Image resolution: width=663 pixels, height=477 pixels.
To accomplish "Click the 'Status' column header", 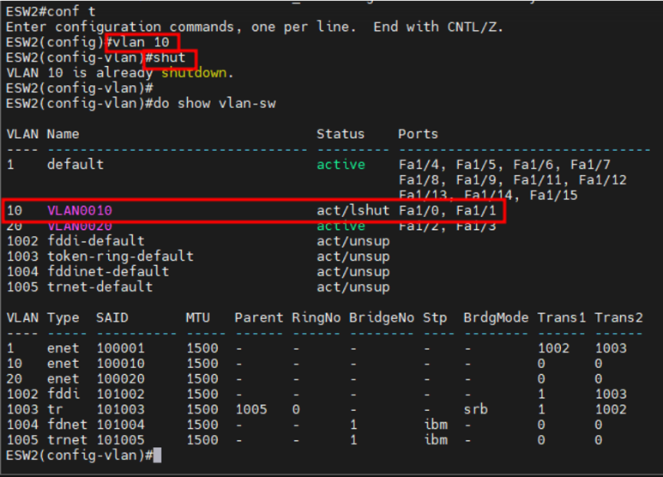I will (341, 134).
